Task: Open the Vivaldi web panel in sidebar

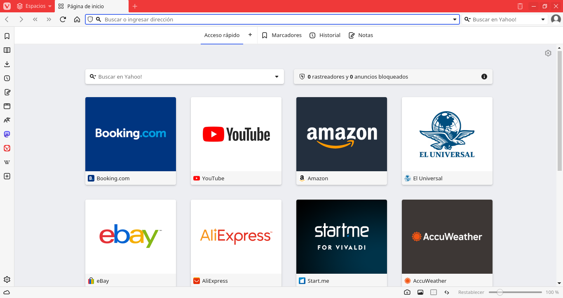Action: pyautogui.click(x=7, y=148)
